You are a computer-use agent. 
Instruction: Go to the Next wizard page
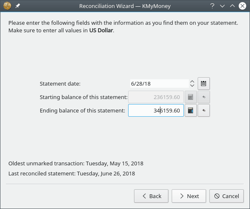coord(189,196)
